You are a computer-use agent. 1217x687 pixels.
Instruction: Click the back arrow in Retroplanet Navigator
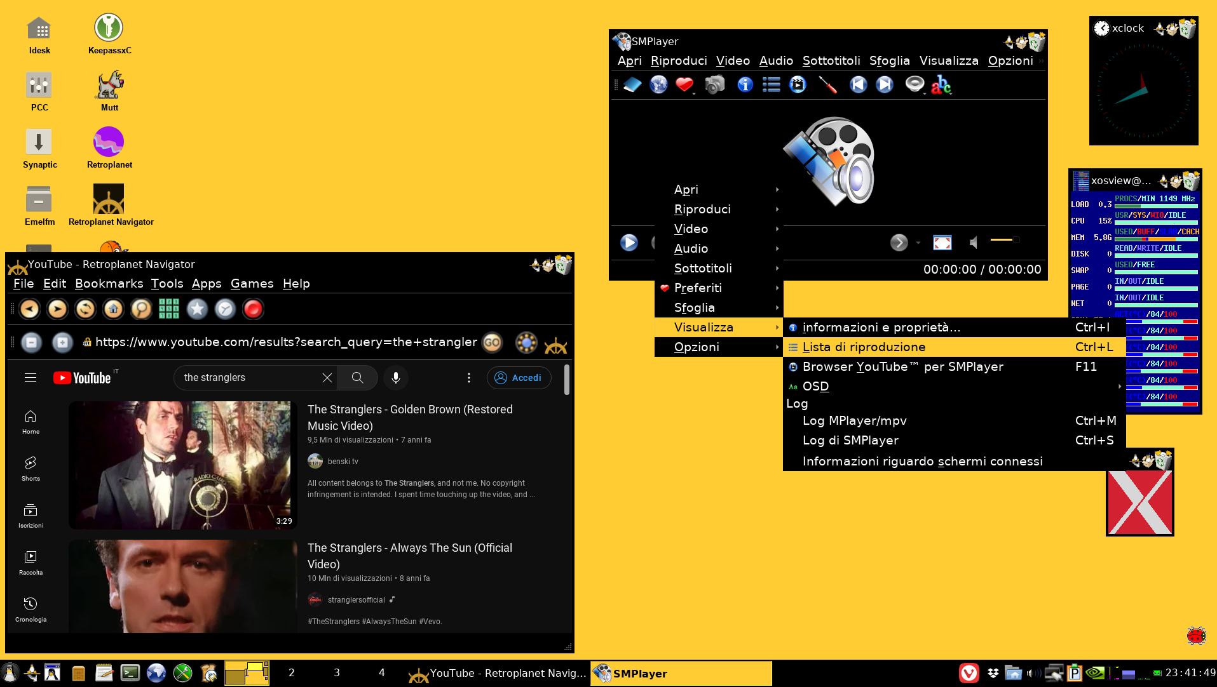tap(29, 309)
